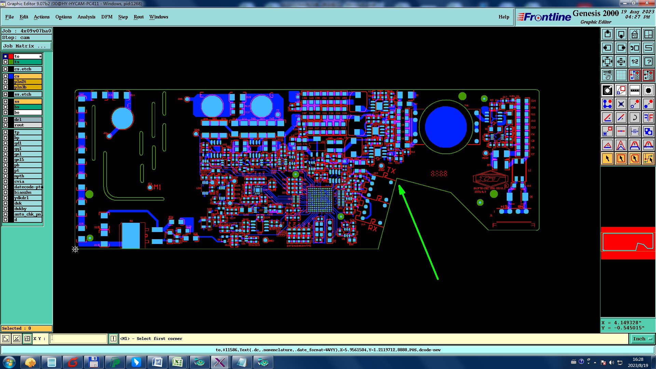Image resolution: width=656 pixels, height=369 pixels.
Task: Click the pan up view icon
Action: (607, 34)
